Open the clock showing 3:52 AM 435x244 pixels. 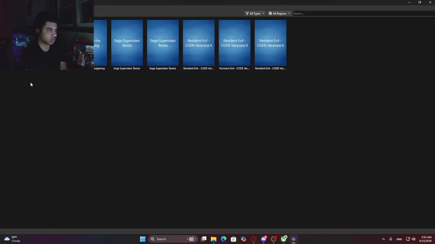[x=425, y=239]
